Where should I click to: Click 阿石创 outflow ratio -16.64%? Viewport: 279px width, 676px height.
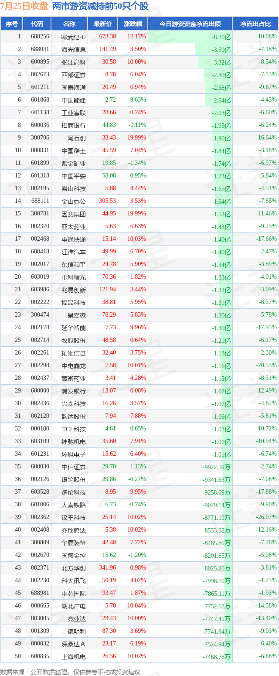tap(266, 138)
